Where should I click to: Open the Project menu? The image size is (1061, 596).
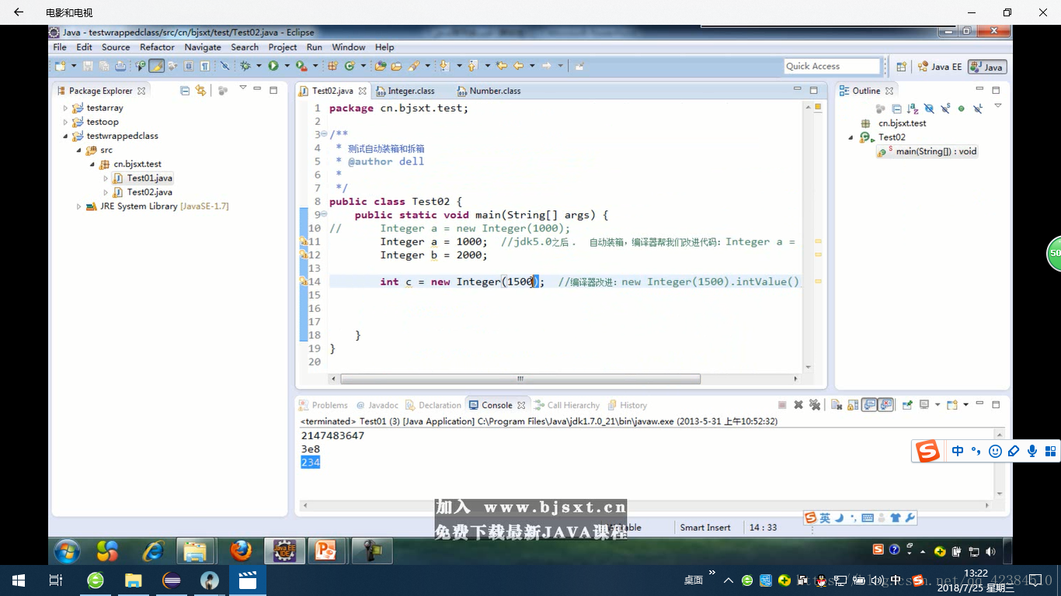[283, 47]
